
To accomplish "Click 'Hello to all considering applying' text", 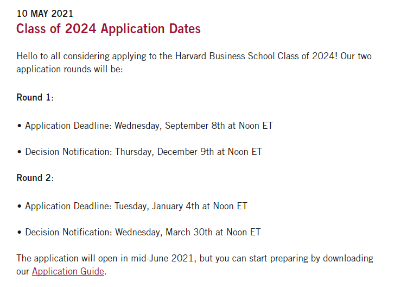I will click(81, 56).
